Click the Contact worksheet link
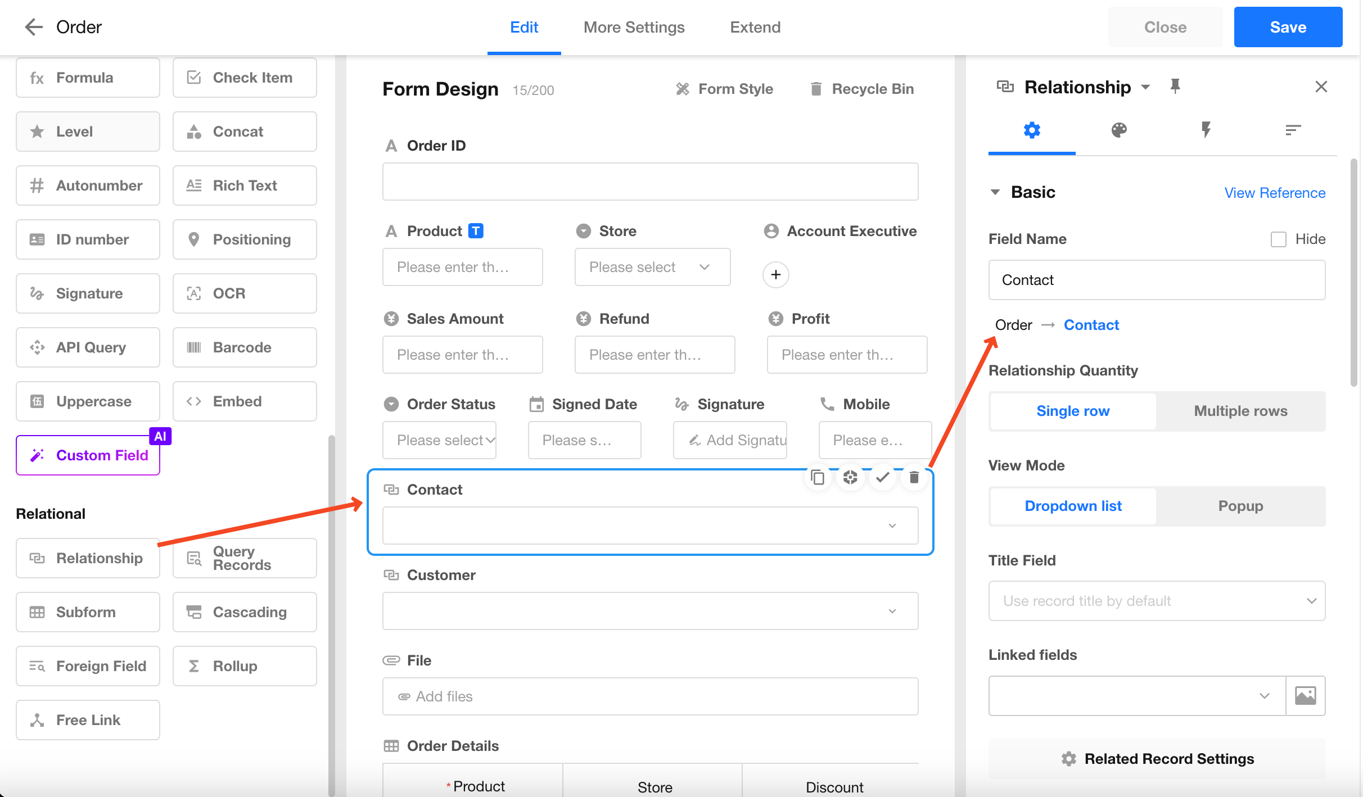 1091,325
